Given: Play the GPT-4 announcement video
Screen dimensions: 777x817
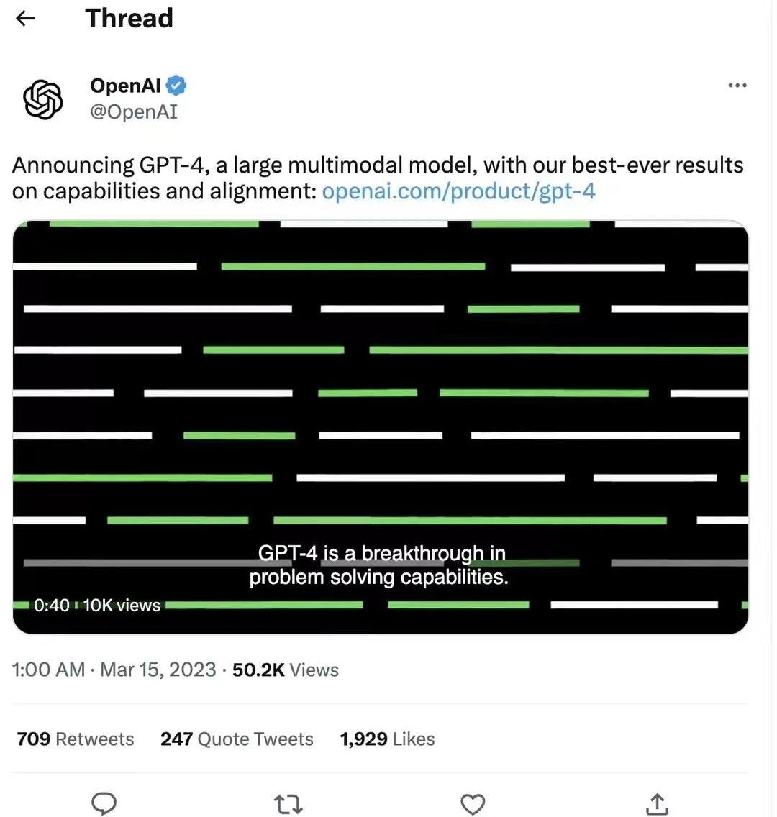Looking at the screenshot, I should click(x=381, y=427).
